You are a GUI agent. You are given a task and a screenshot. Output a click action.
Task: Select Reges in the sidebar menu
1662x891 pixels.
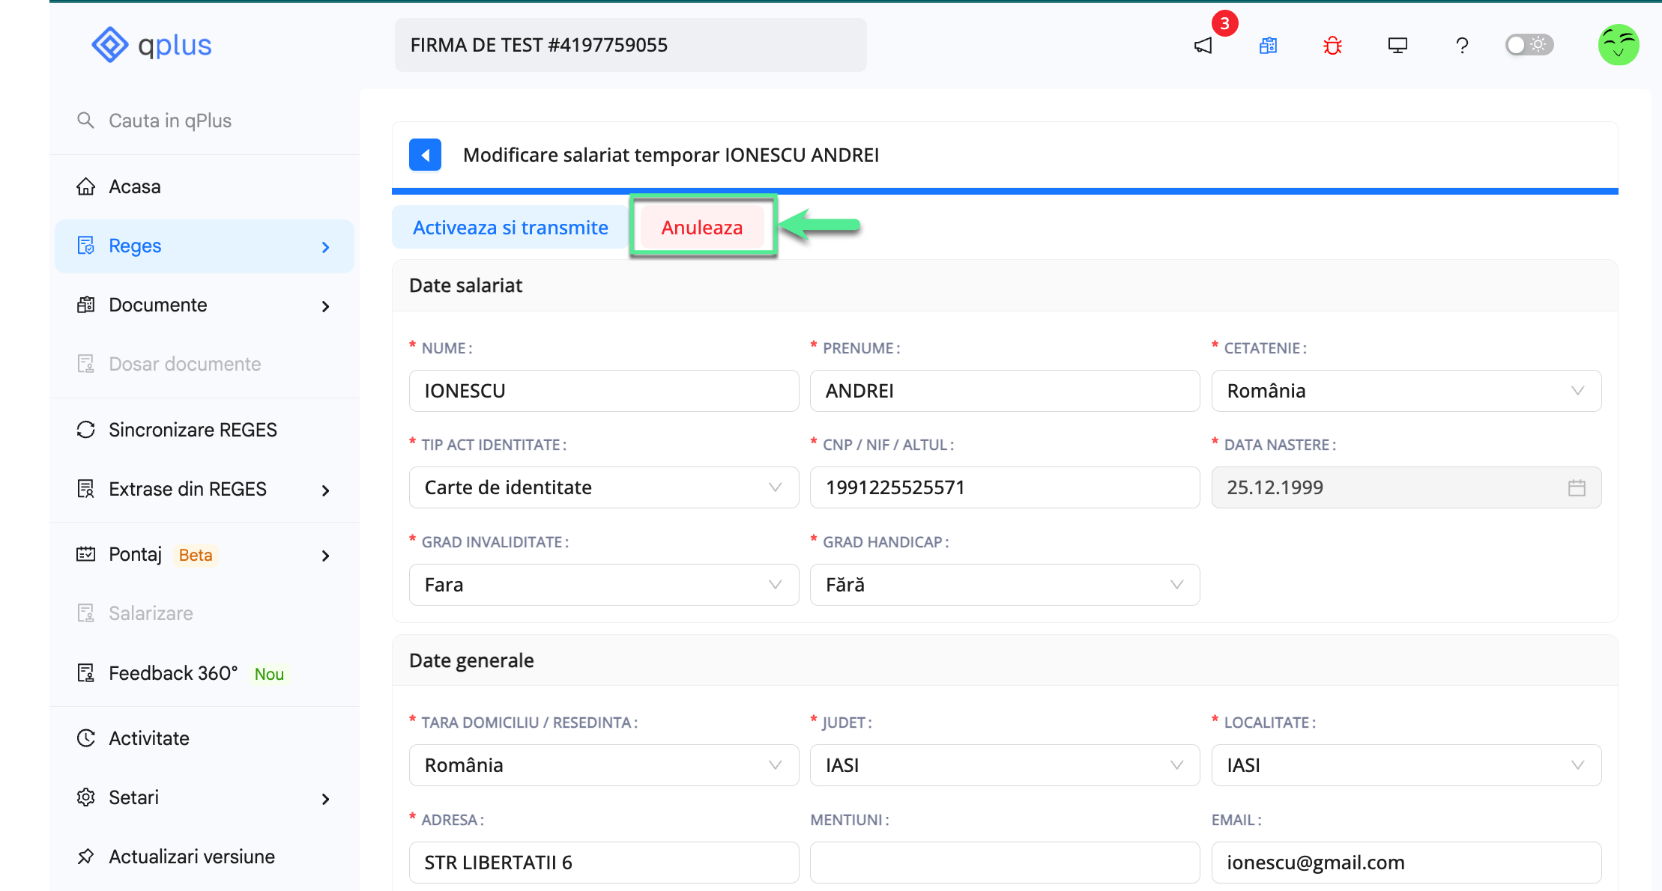[x=135, y=246]
